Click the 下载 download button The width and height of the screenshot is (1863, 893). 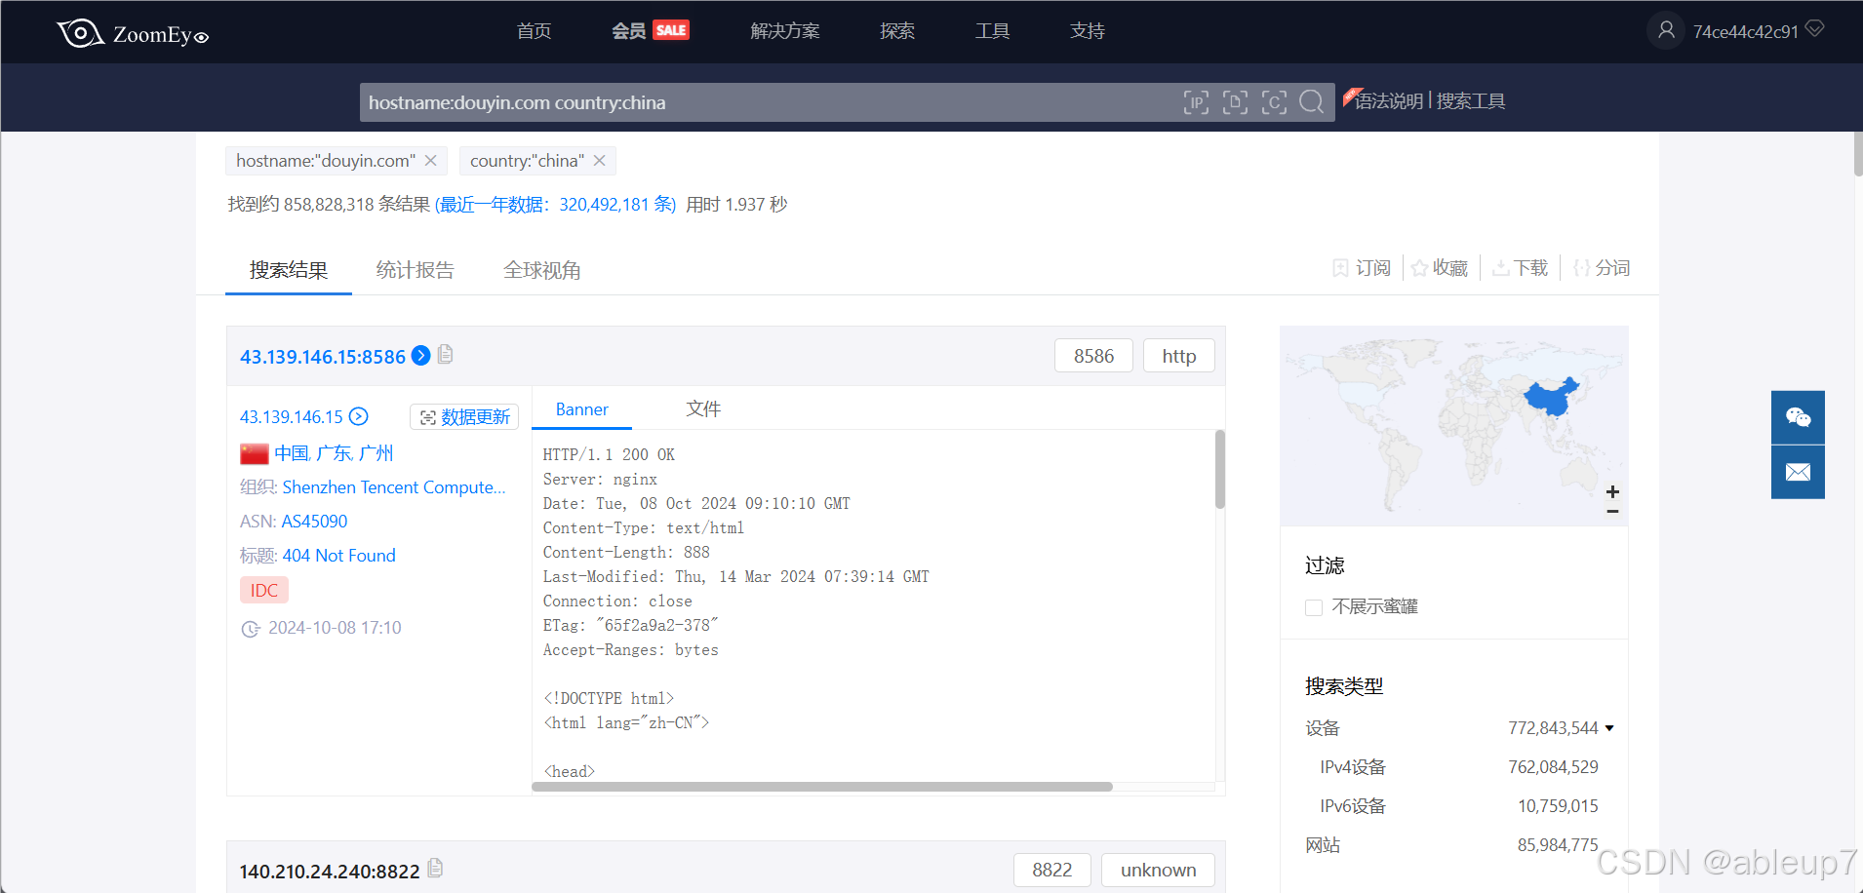[1520, 268]
